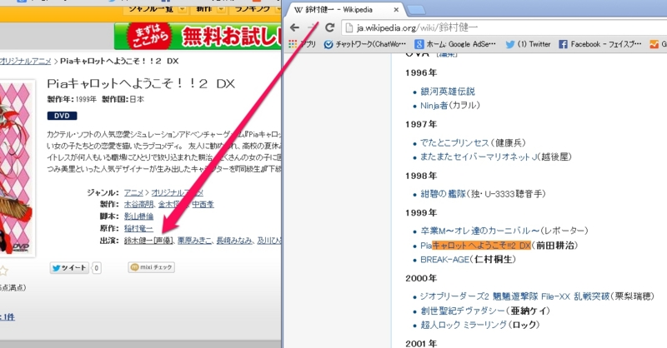Open the DVD cover image thumbnail
This screenshot has height=348, width=667.
tap(17, 168)
